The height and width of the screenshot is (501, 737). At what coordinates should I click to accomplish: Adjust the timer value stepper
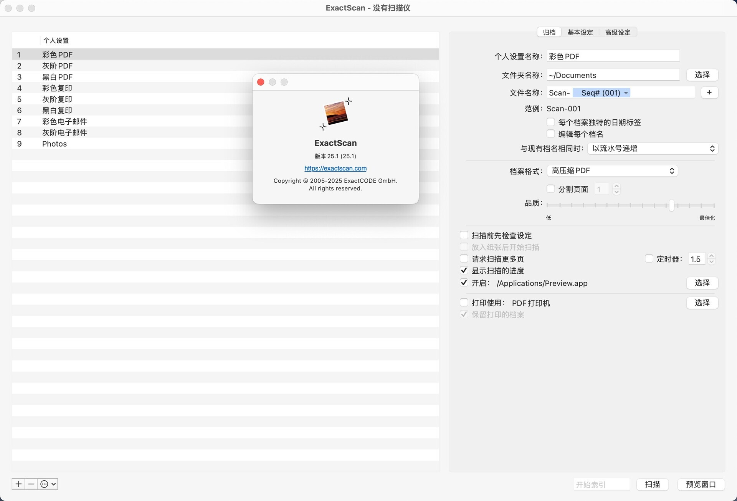pyautogui.click(x=711, y=259)
